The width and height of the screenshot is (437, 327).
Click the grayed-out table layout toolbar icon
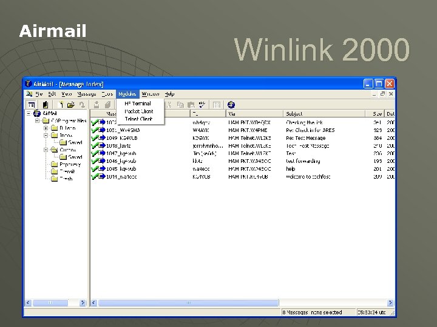point(217,105)
